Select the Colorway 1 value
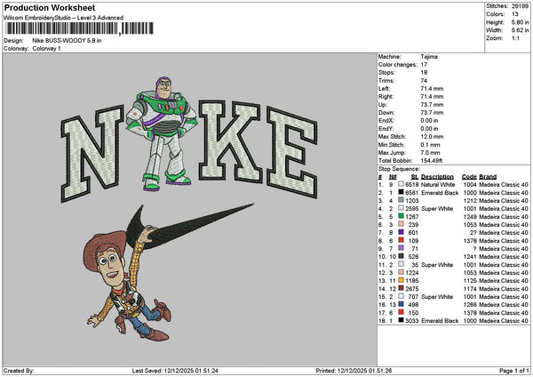 [x=46, y=49]
